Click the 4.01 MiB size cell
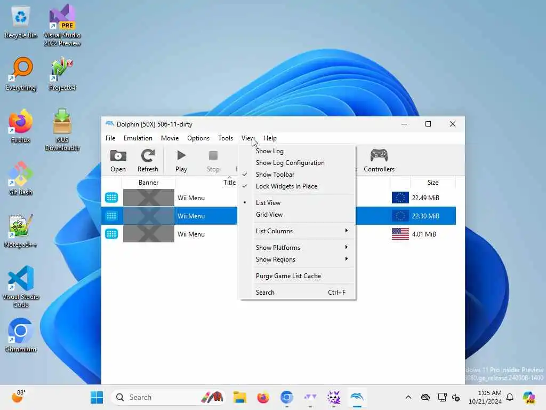Image resolution: width=546 pixels, height=410 pixels. pos(424,234)
